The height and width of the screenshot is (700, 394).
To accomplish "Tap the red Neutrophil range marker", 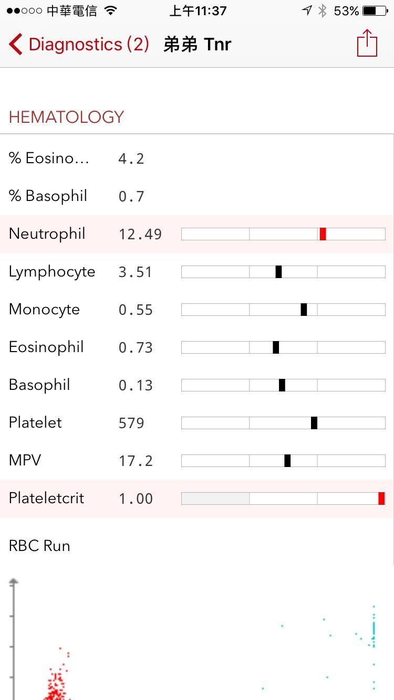I will (323, 234).
